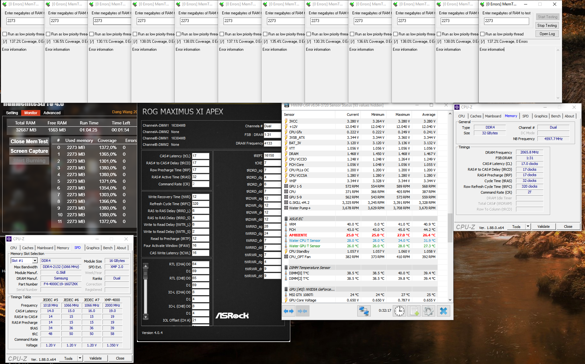Image resolution: width=585 pixels, height=364 pixels.
Task: Click DRAM Frequency field showing 4133
Action: (272, 143)
